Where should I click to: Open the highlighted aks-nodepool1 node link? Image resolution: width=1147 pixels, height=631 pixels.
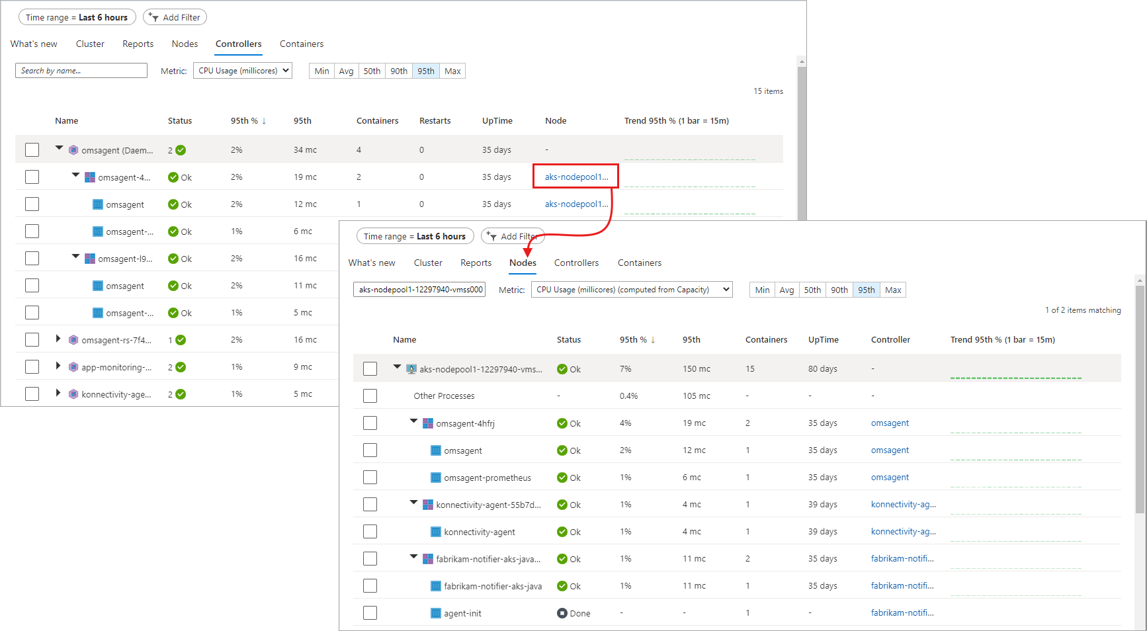pos(575,177)
